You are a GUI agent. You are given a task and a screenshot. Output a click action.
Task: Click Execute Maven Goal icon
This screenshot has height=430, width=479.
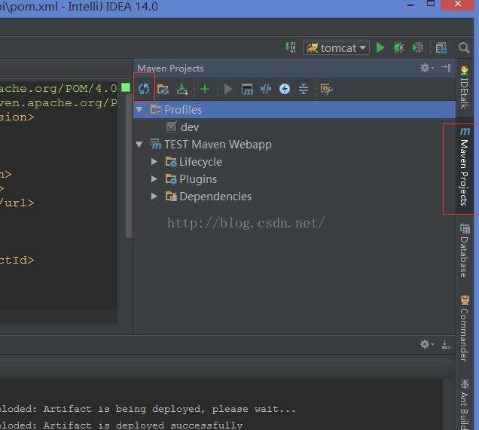point(246,89)
